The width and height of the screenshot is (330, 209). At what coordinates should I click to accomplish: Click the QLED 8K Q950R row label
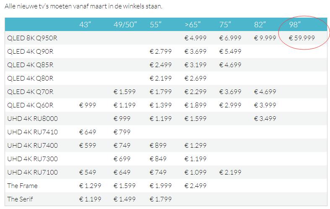(x=32, y=38)
